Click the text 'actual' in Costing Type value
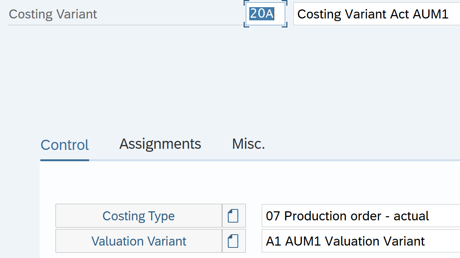This screenshot has height=258, width=460. pos(411,216)
